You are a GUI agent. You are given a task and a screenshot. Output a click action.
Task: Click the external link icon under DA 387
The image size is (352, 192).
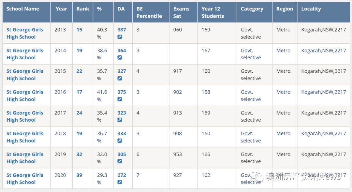point(120,37)
